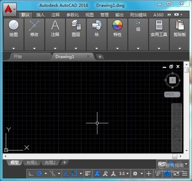Screen dimensions: 192x181
Task: Click the Clean Screen icon in the status bar
Action: 176,174
